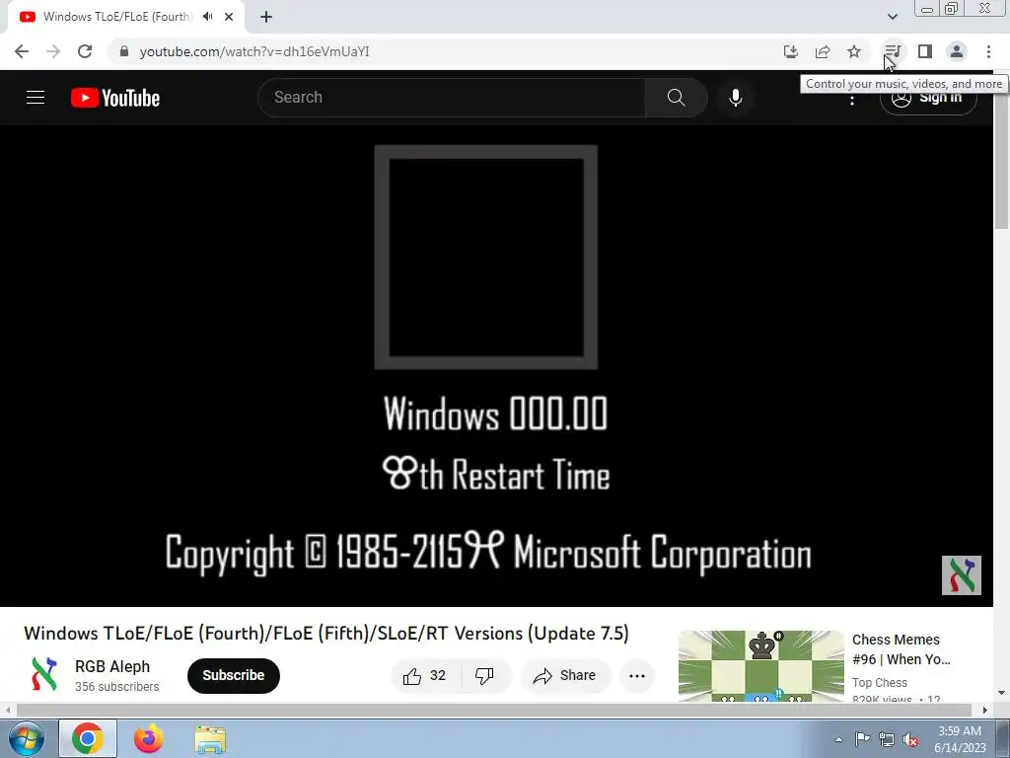
Task: Like the video with thumbs-up
Action: point(424,675)
